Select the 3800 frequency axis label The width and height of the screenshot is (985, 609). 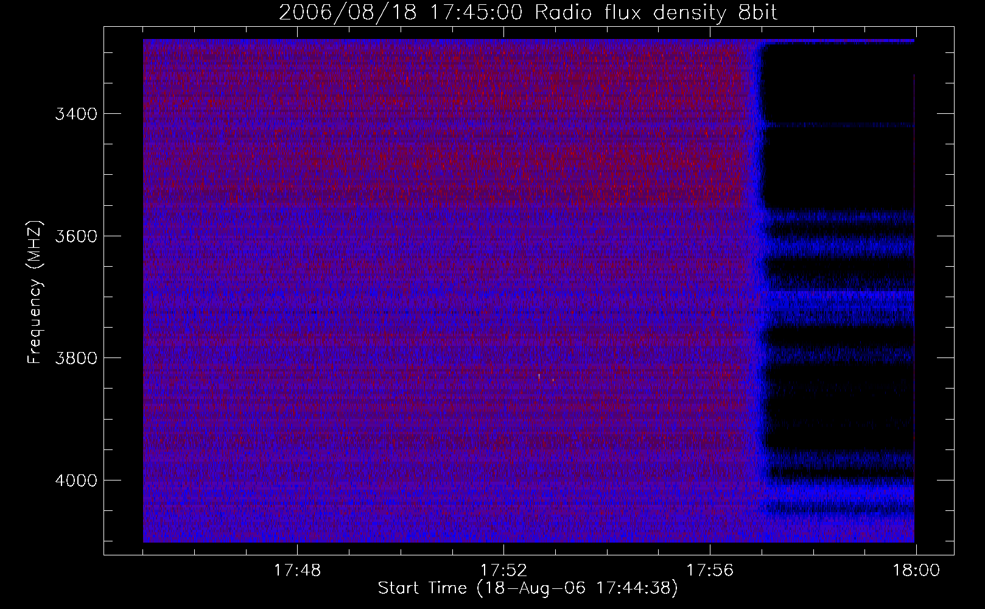[x=76, y=358]
